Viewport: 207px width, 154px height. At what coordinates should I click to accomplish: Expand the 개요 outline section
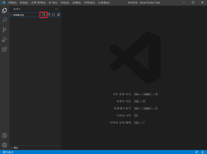(x=35, y=148)
